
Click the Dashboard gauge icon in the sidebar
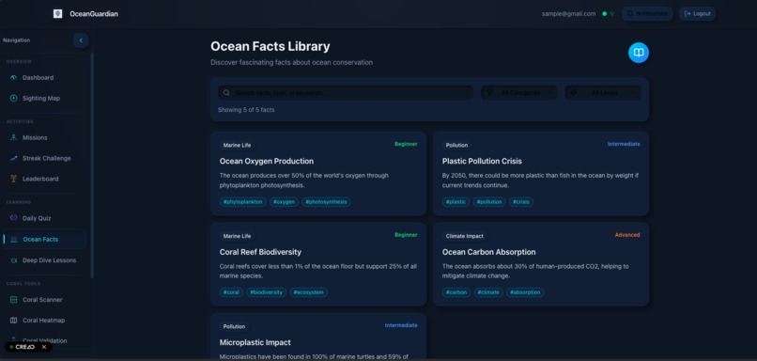[13, 78]
